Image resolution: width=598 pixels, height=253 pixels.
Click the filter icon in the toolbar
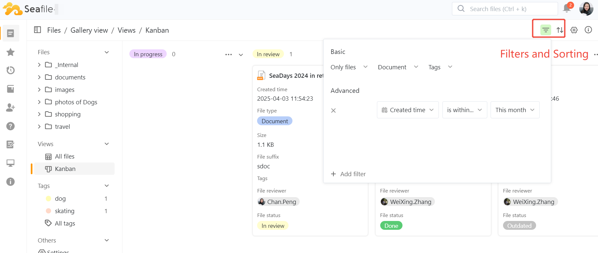tap(545, 30)
